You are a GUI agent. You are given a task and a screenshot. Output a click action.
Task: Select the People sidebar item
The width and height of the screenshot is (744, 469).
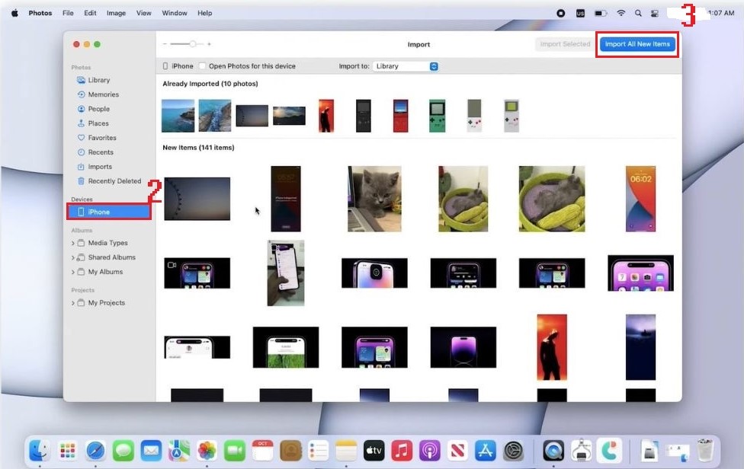[98, 109]
